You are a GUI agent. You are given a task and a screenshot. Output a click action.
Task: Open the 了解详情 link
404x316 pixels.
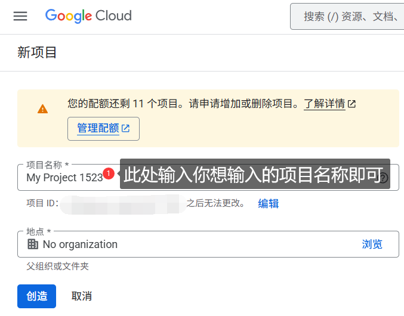[x=325, y=104]
